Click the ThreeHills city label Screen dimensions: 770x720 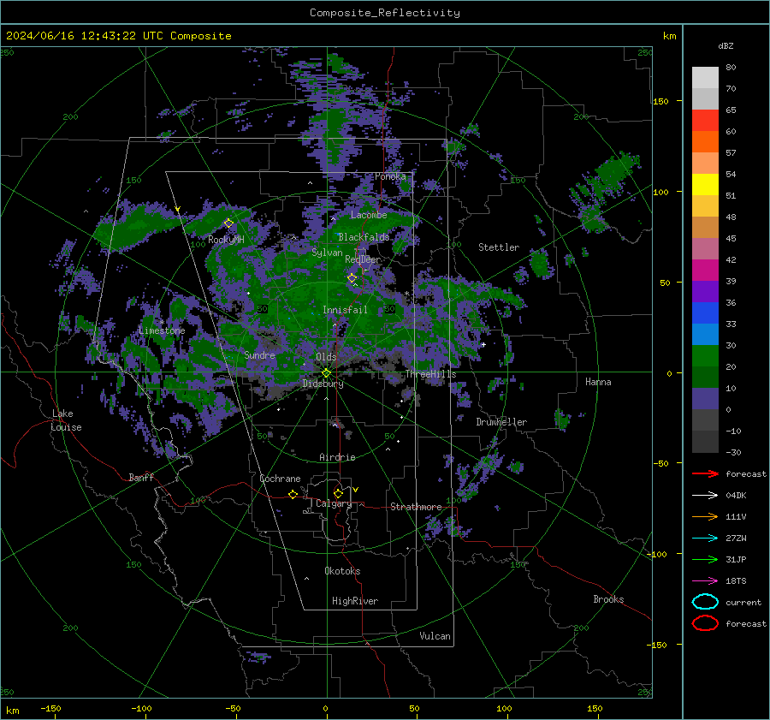(x=430, y=374)
